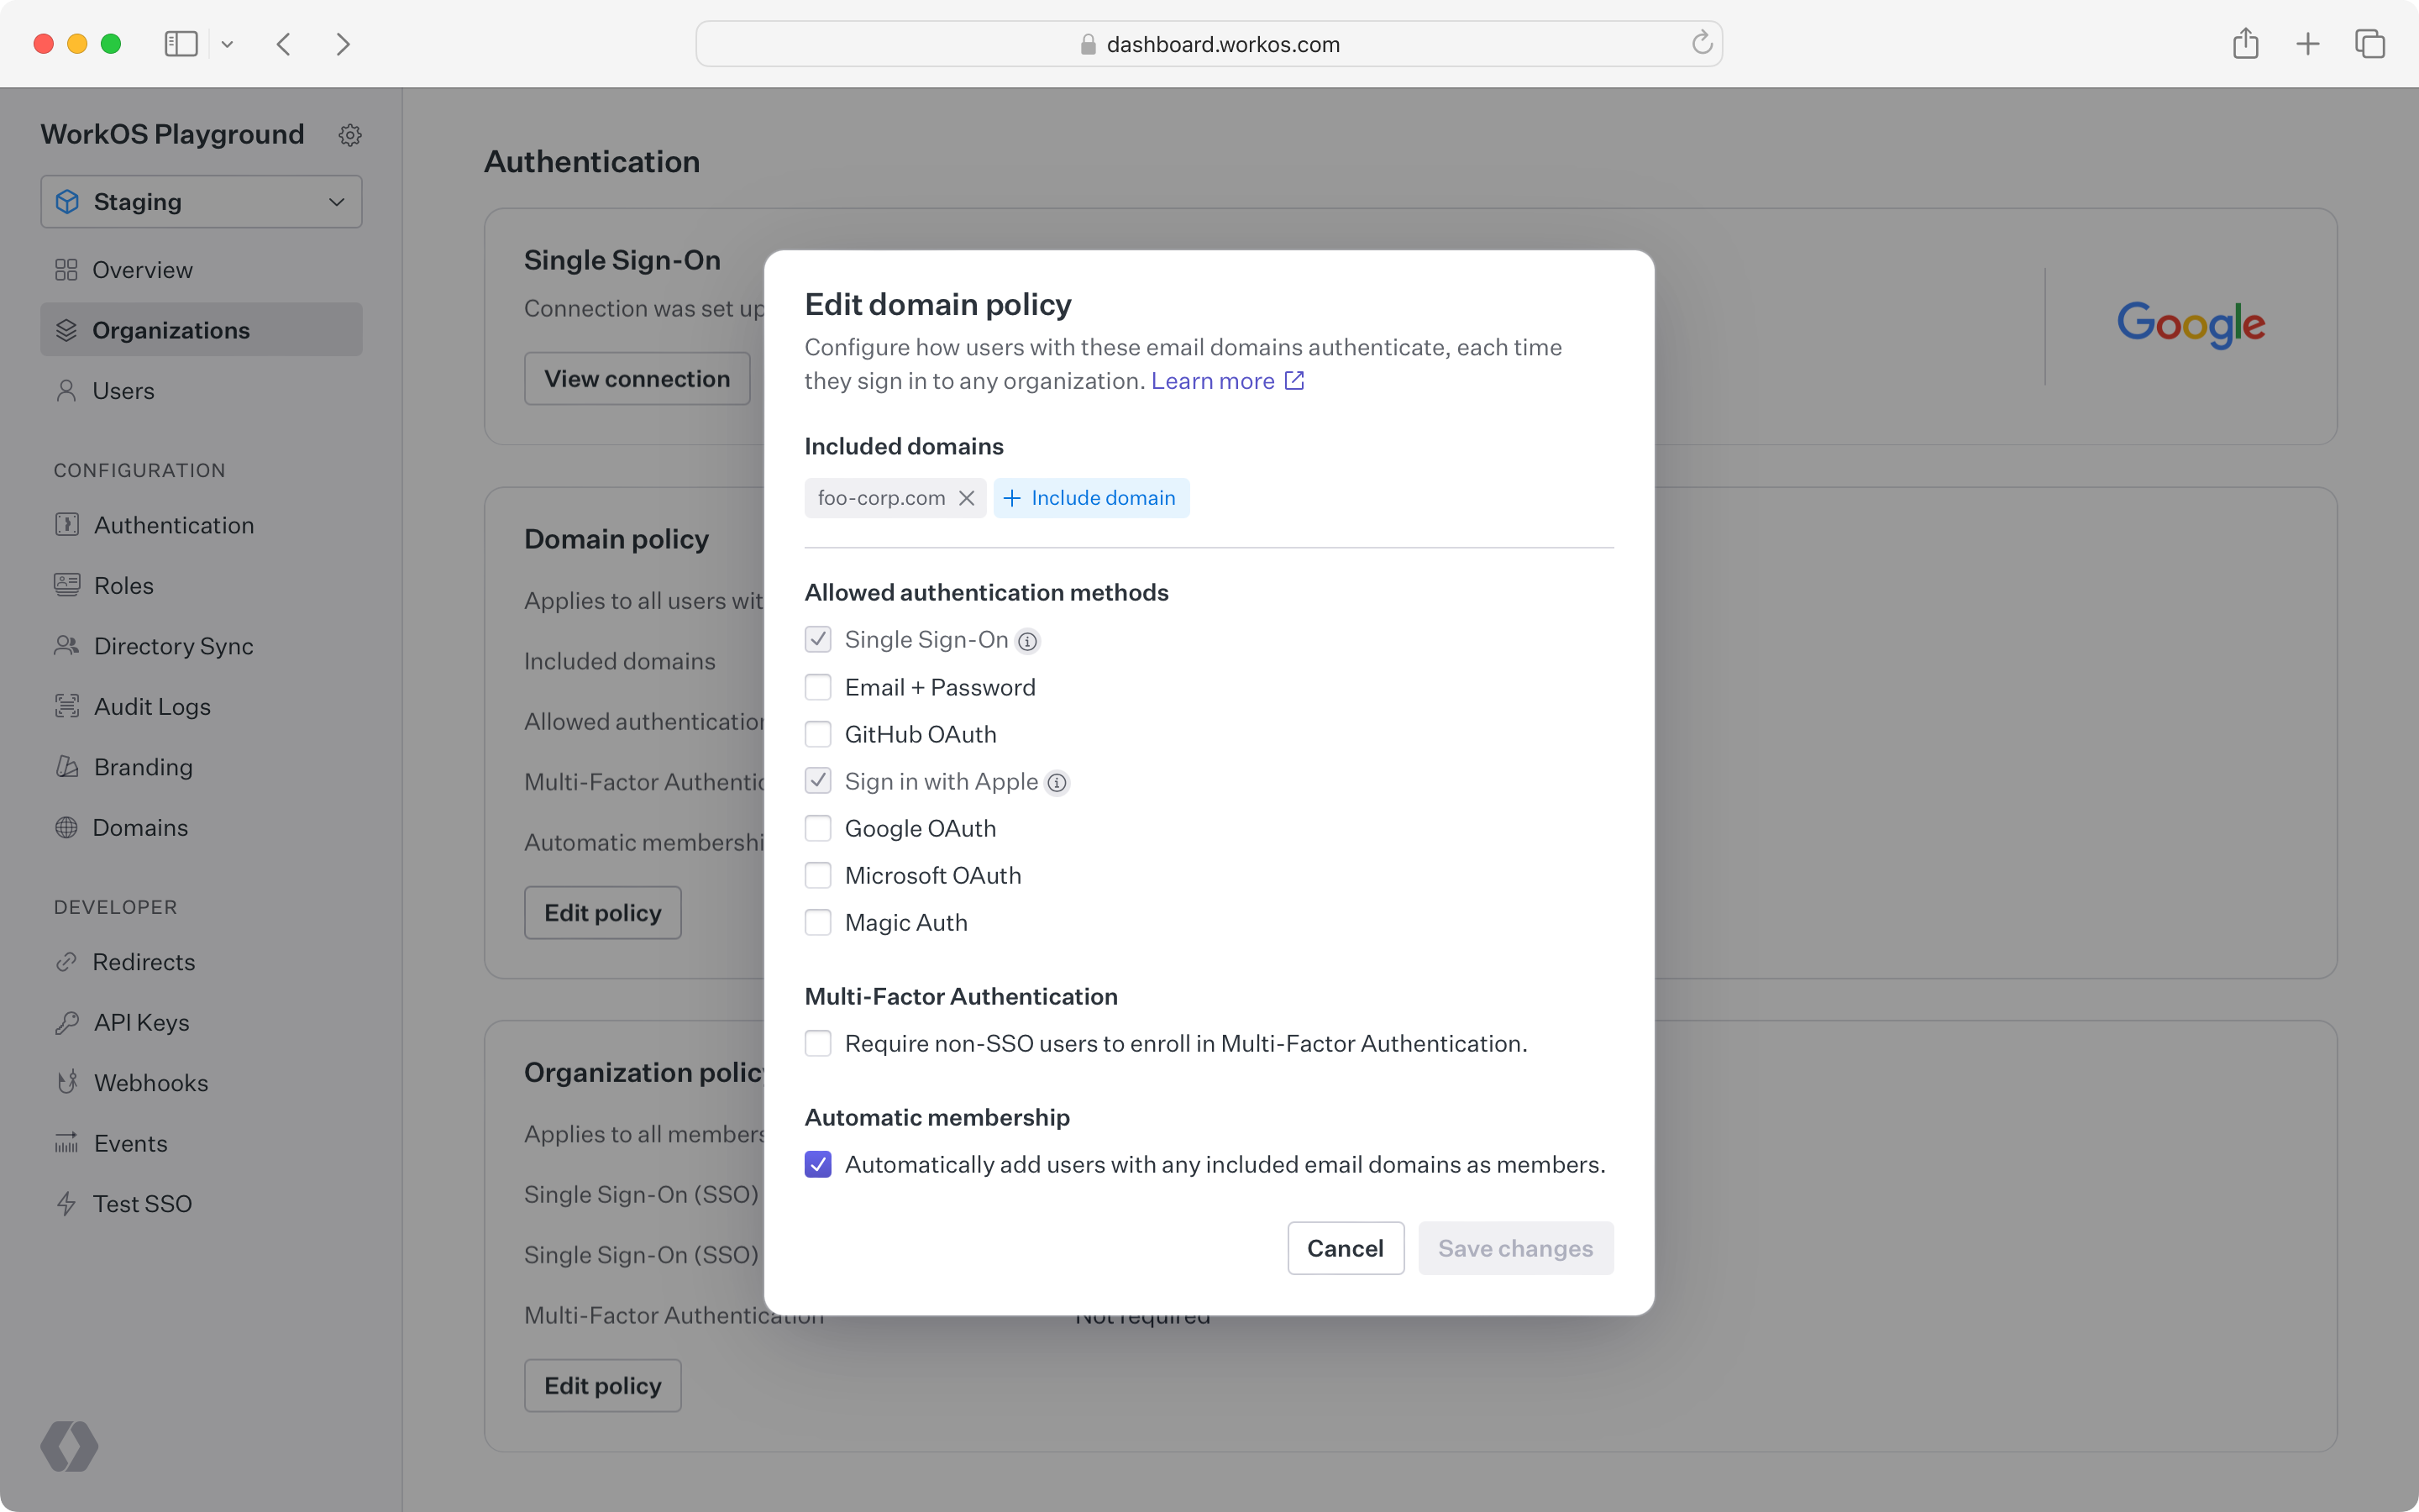Click the Cancel button
This screenshot has height=1512, width=2419.
pos(1345,1248)
